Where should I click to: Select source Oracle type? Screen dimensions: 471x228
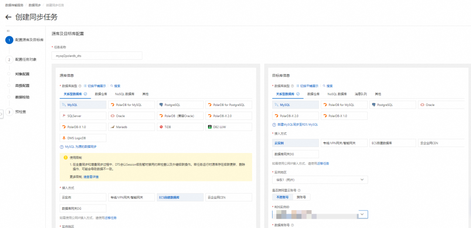(x=132, y=116)
